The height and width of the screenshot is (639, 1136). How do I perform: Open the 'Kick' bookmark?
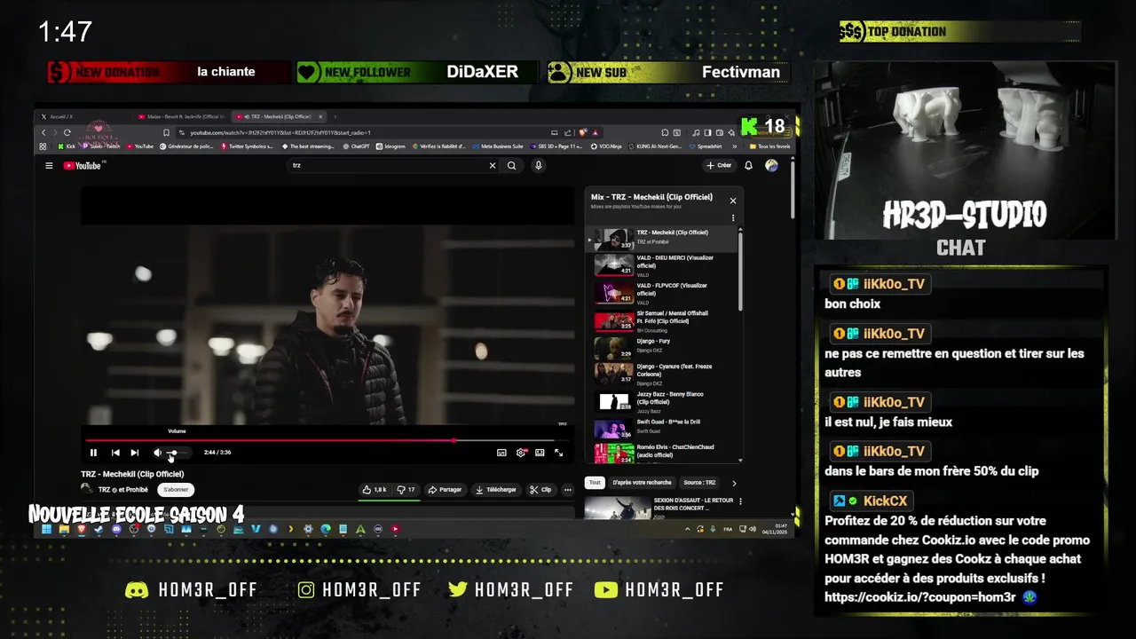click(x=67, y=146)
